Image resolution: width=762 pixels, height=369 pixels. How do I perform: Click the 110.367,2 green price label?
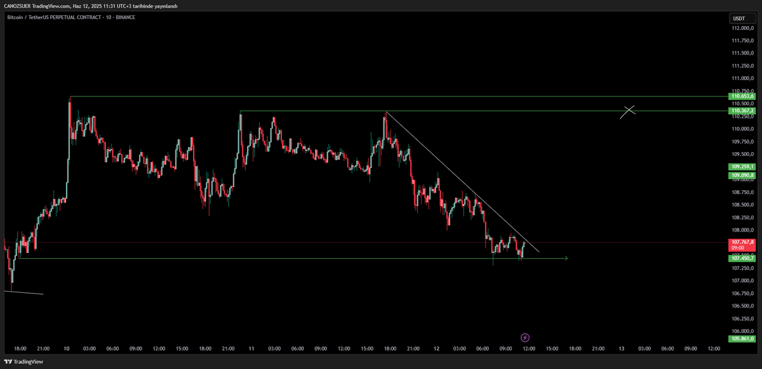742,111
